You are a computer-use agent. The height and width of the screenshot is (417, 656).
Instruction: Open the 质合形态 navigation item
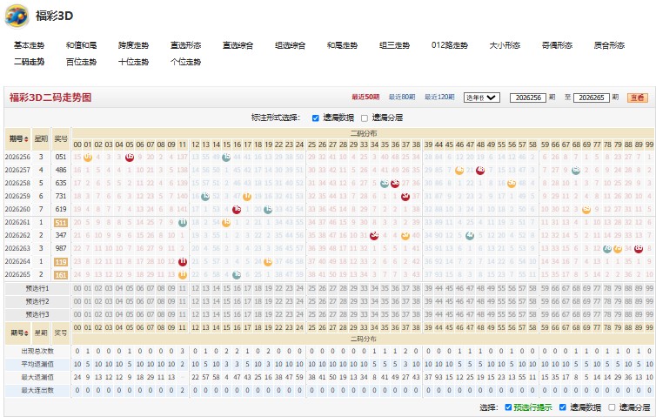[x=609, y=45]
